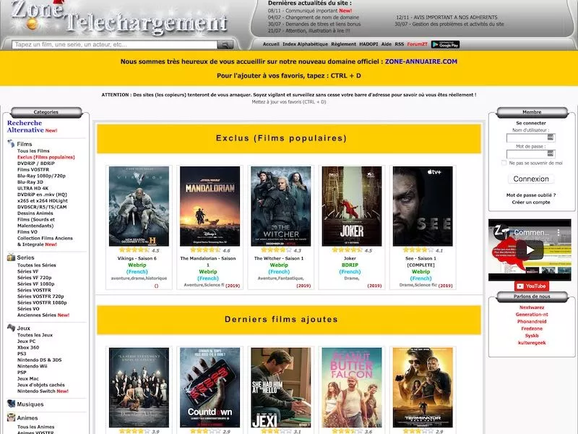The image size is (578, 434).
Task: Click the Animes category icon
Action: (x=11, y=417)
